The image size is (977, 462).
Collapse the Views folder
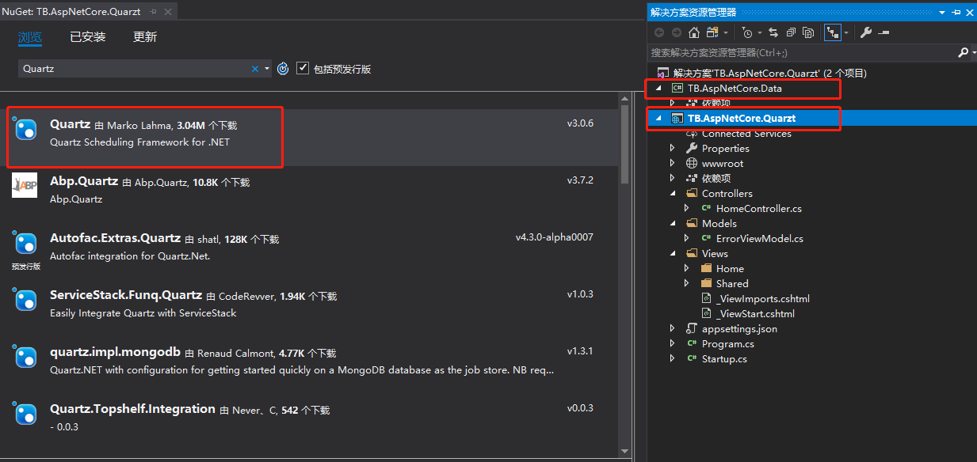674,254
